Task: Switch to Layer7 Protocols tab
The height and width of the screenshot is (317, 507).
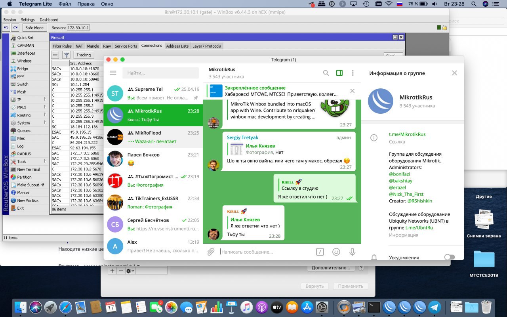Action: click(x=207, y=46)
